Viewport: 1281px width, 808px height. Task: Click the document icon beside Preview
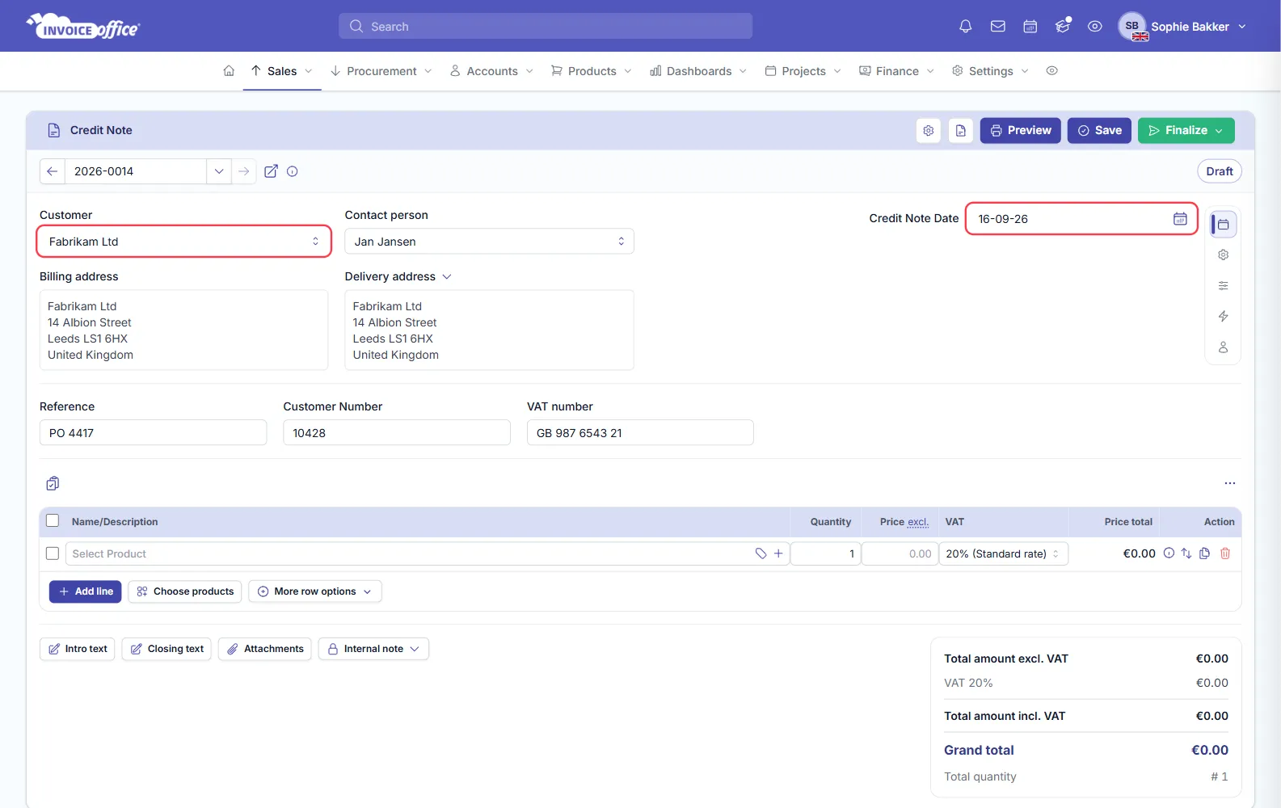click(961, 130)
